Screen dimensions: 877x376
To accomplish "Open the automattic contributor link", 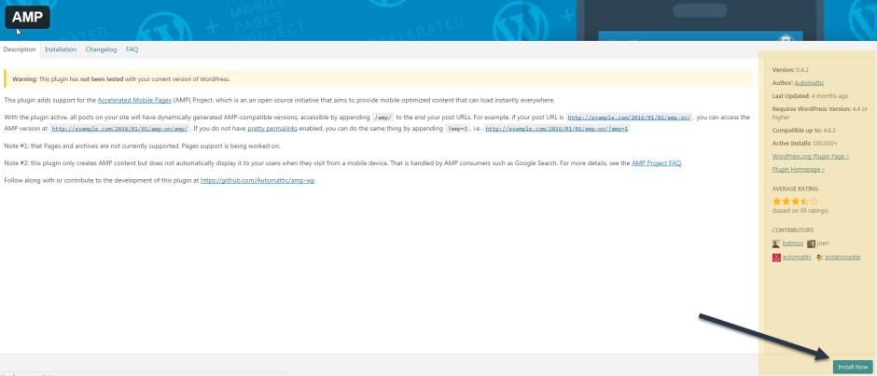I will 797,258.
